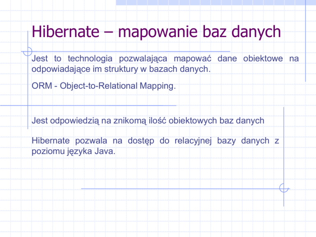
Task: Click the word 'Hibernate' in the title
Action: coord(65,31)
